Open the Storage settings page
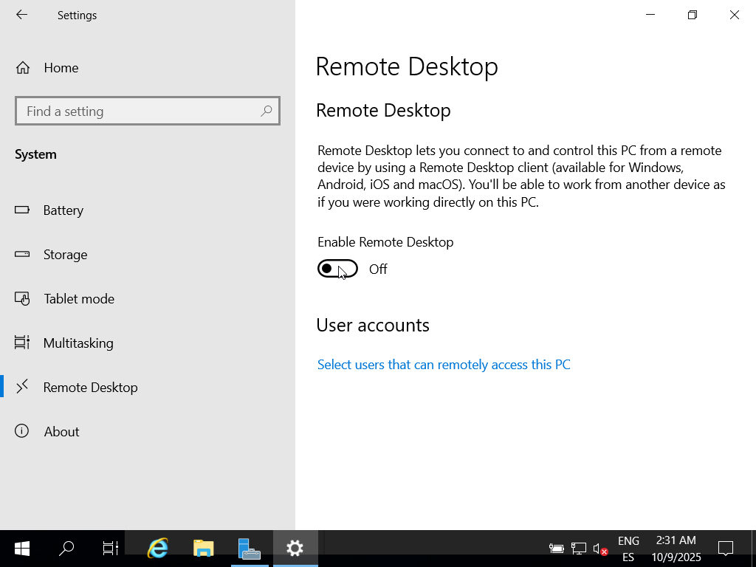Image resolution: width=756 pixels, height=567 pixels. click(x=65, y=255)
